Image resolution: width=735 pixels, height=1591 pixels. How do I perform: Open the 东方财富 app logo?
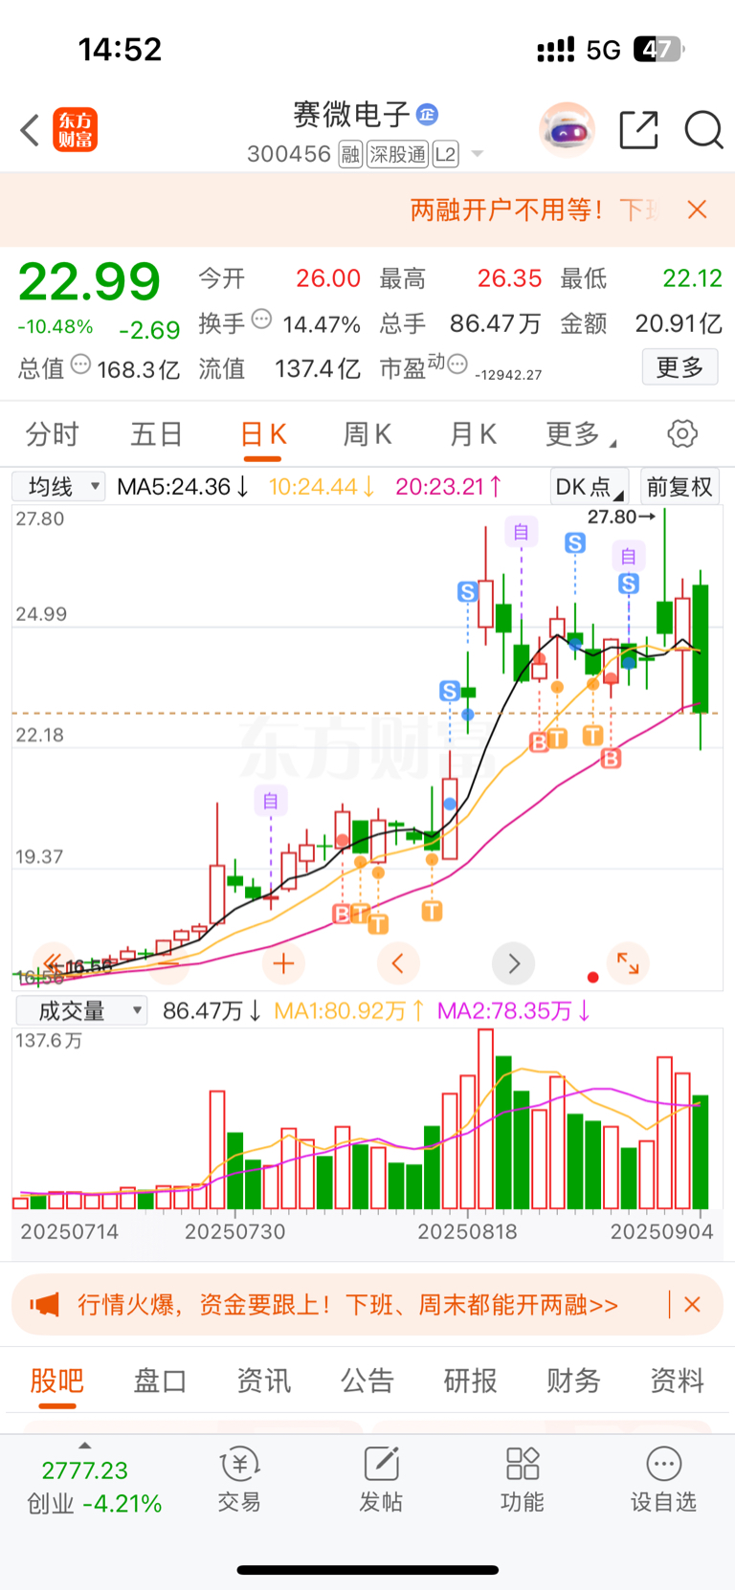pos(76,130)
